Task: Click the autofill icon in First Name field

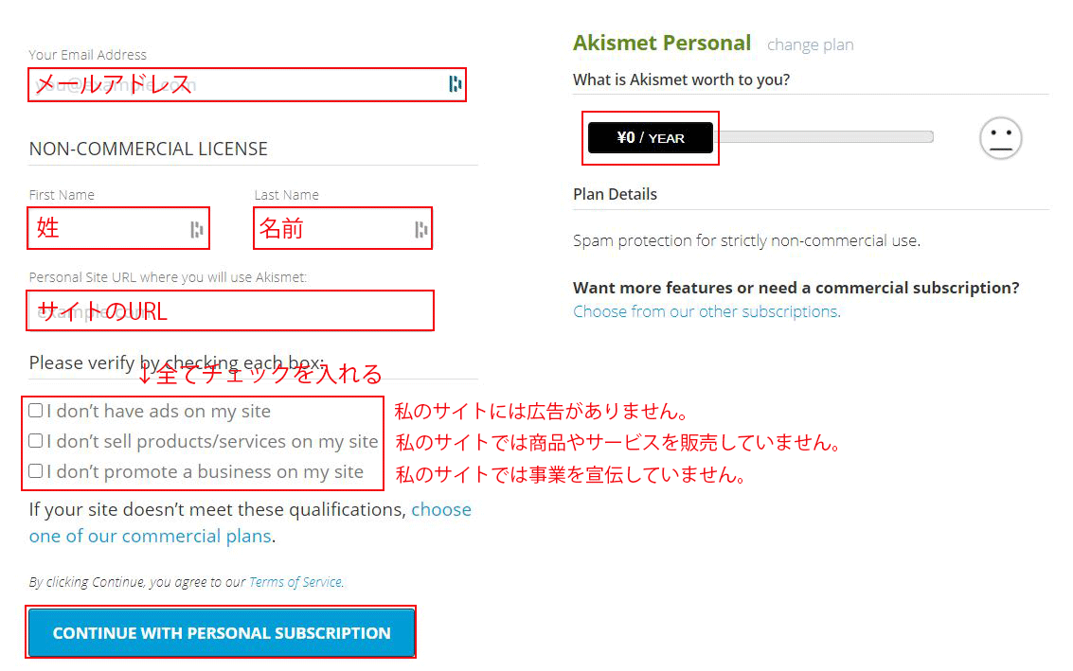Action: pyautogui.click(x=196, y=228)
